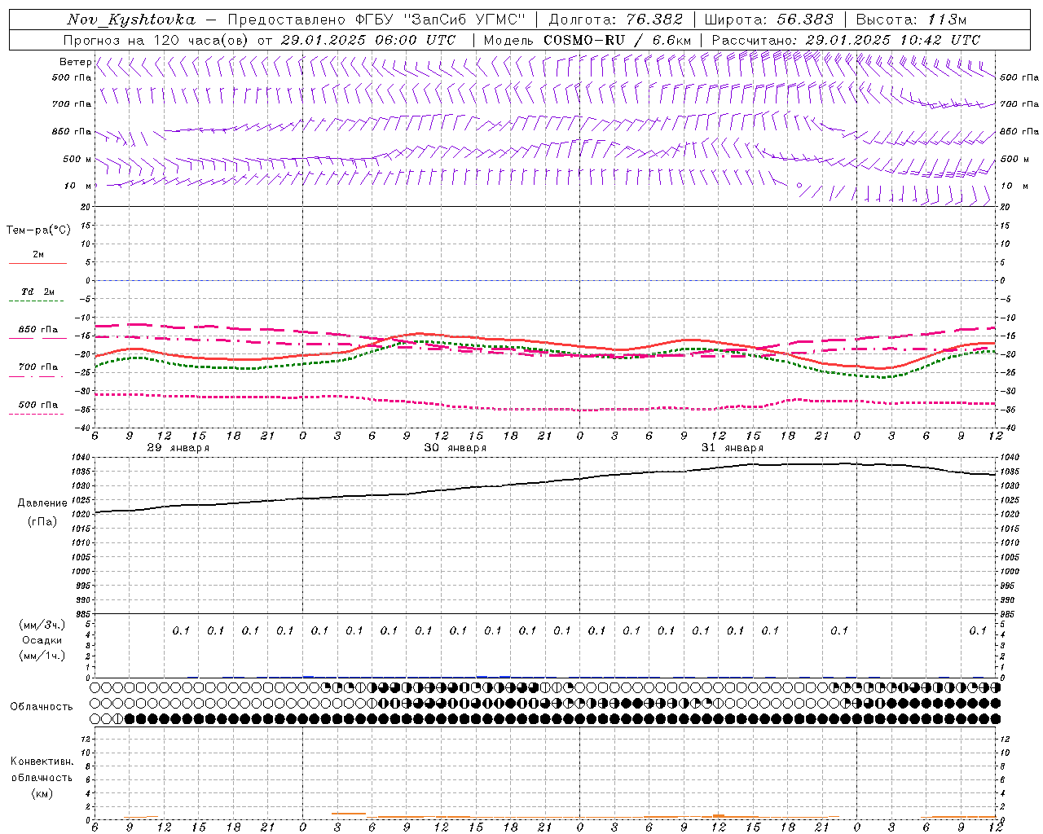This screenshot has width=1043, height=834.
Task: Click the "Прогноз на 120 часа(ов)" text
Action: click(x=156, y=40)
